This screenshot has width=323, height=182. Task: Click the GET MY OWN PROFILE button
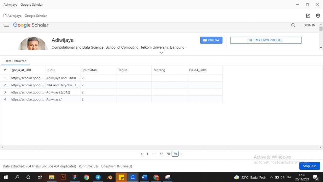pyautogui.click(x=266, y=40)
